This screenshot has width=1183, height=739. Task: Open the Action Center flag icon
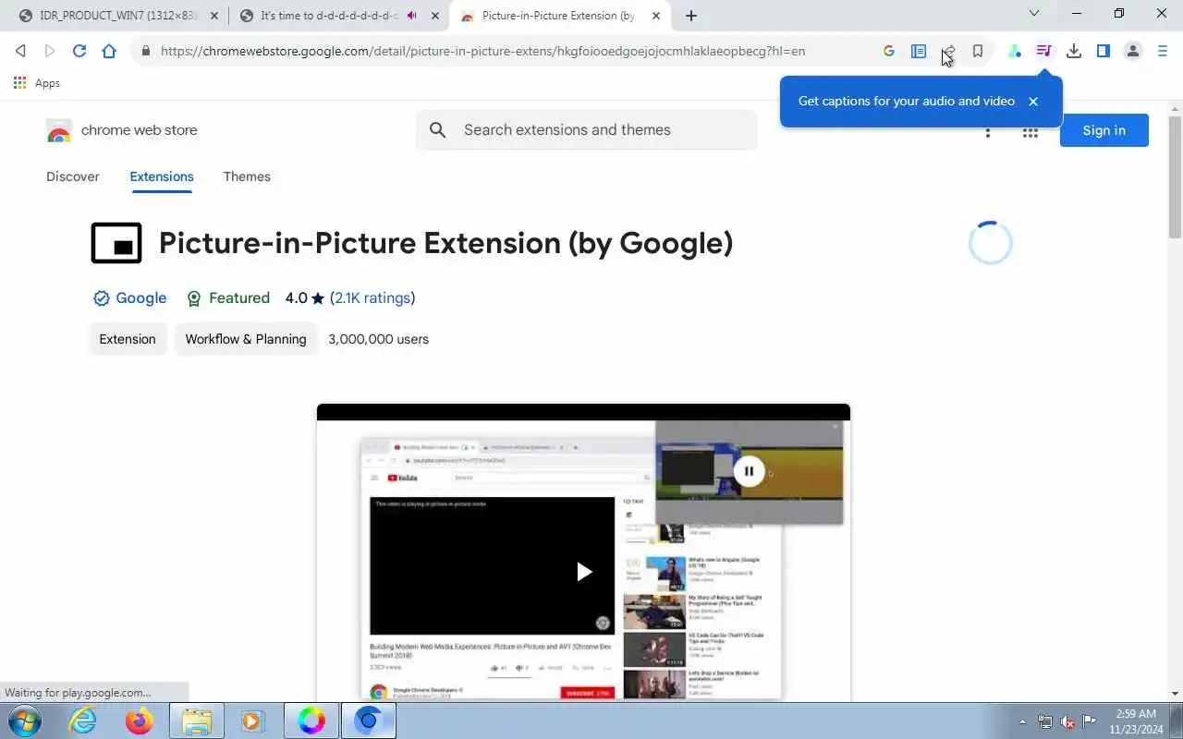(1090, 721)
